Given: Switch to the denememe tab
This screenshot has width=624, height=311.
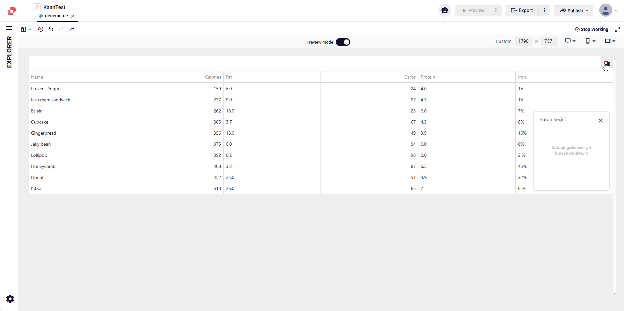Looking at the screenshot, I should point(56,16).
